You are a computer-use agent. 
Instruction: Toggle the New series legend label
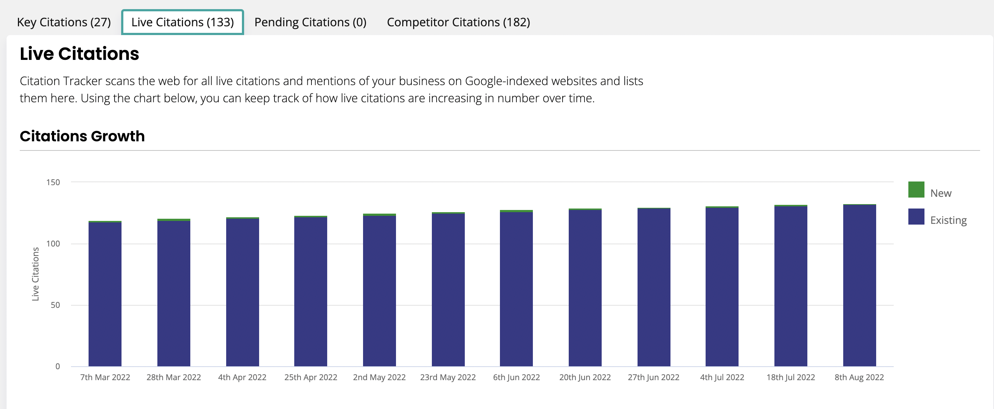[x=941, y=193]
